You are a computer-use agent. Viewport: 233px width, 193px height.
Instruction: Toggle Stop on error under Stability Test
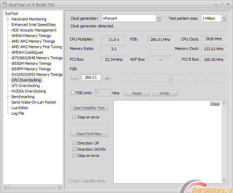(x=74, y=117)
